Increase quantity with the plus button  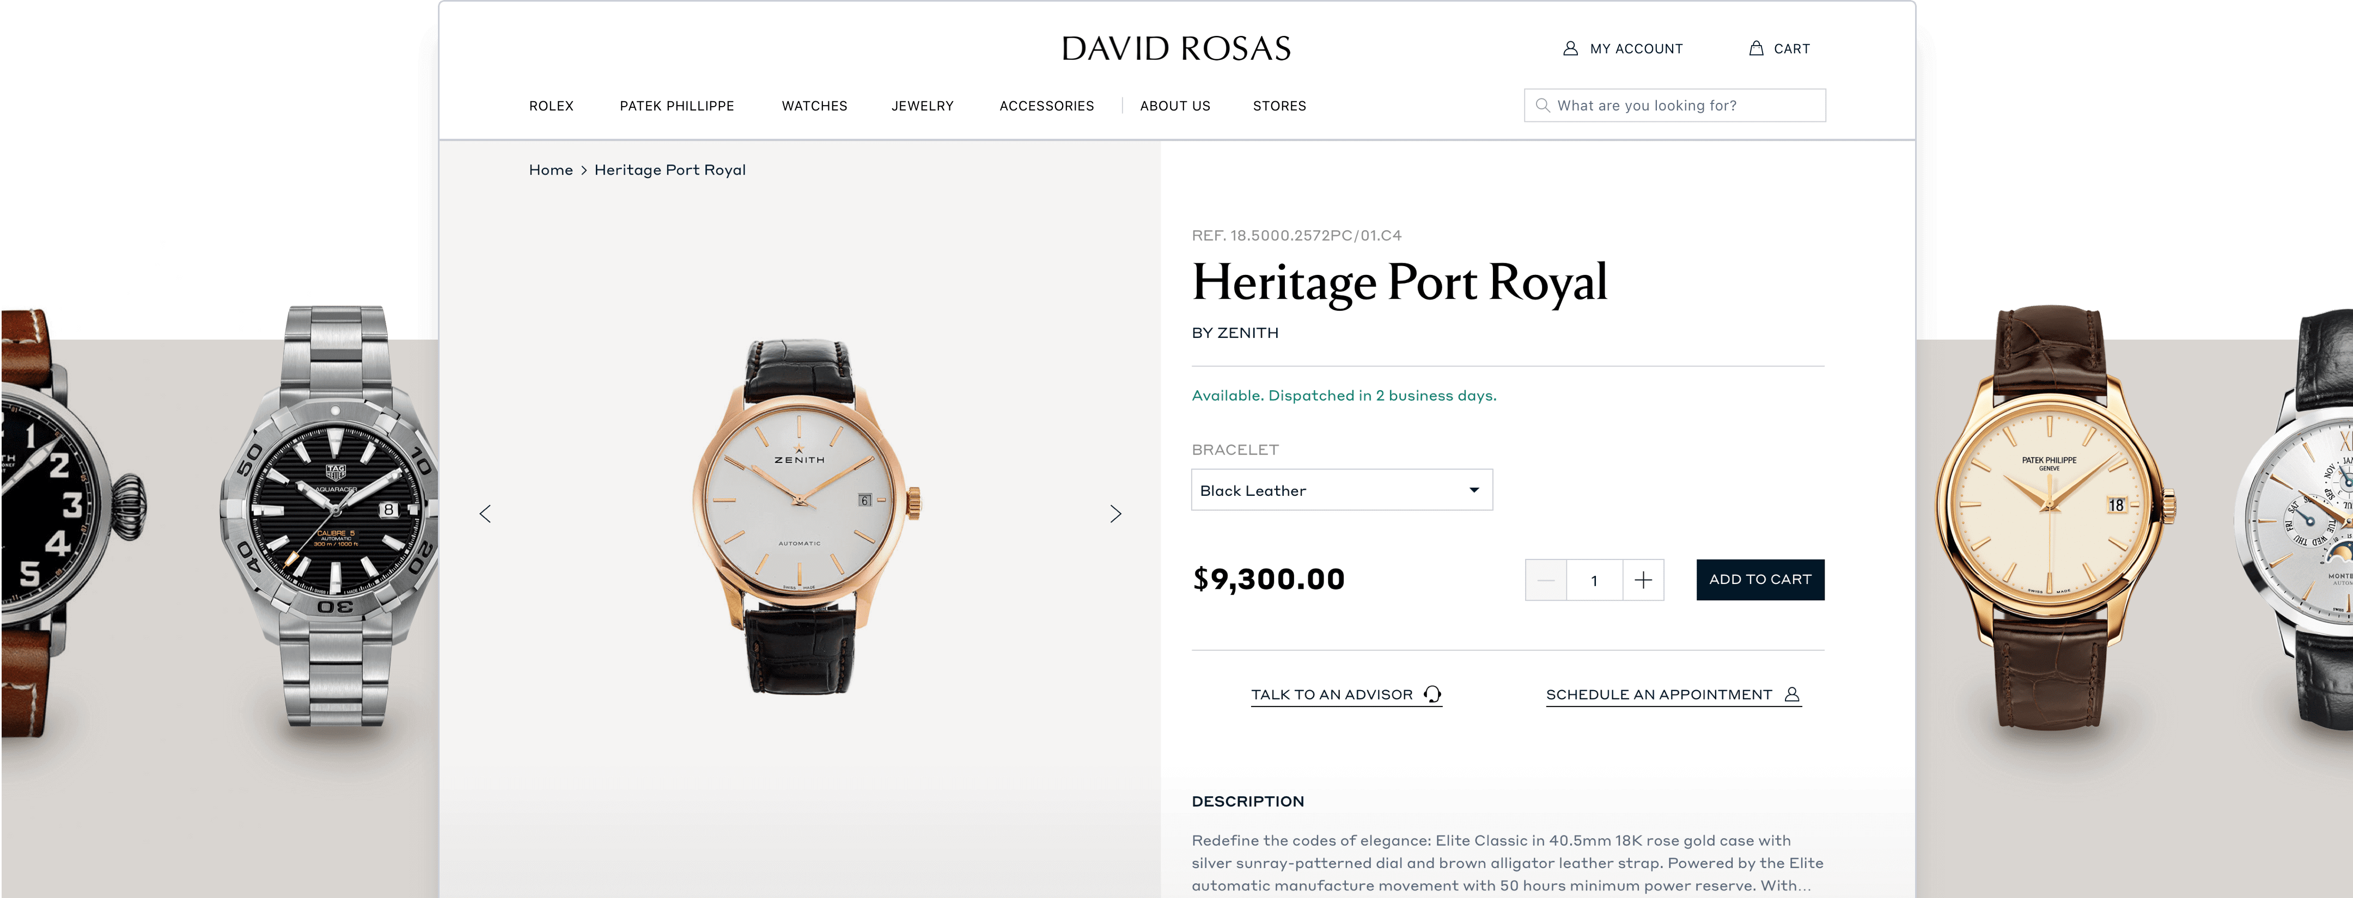click(1642, 580)
